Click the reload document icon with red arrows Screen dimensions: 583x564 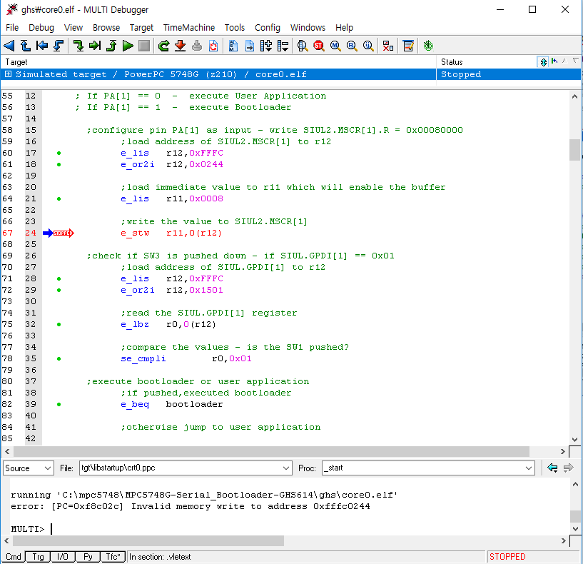click(x=213, y=46)
